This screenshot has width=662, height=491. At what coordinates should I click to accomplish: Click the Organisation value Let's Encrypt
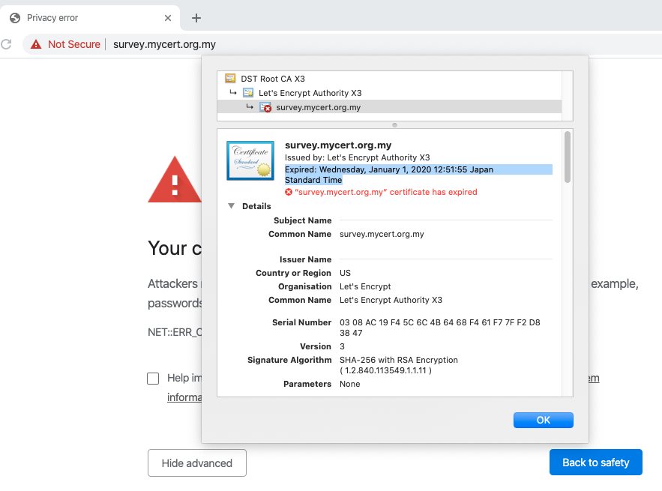click(x=365, y=286)
